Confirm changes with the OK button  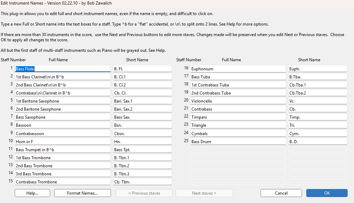(x=327, y=193)
